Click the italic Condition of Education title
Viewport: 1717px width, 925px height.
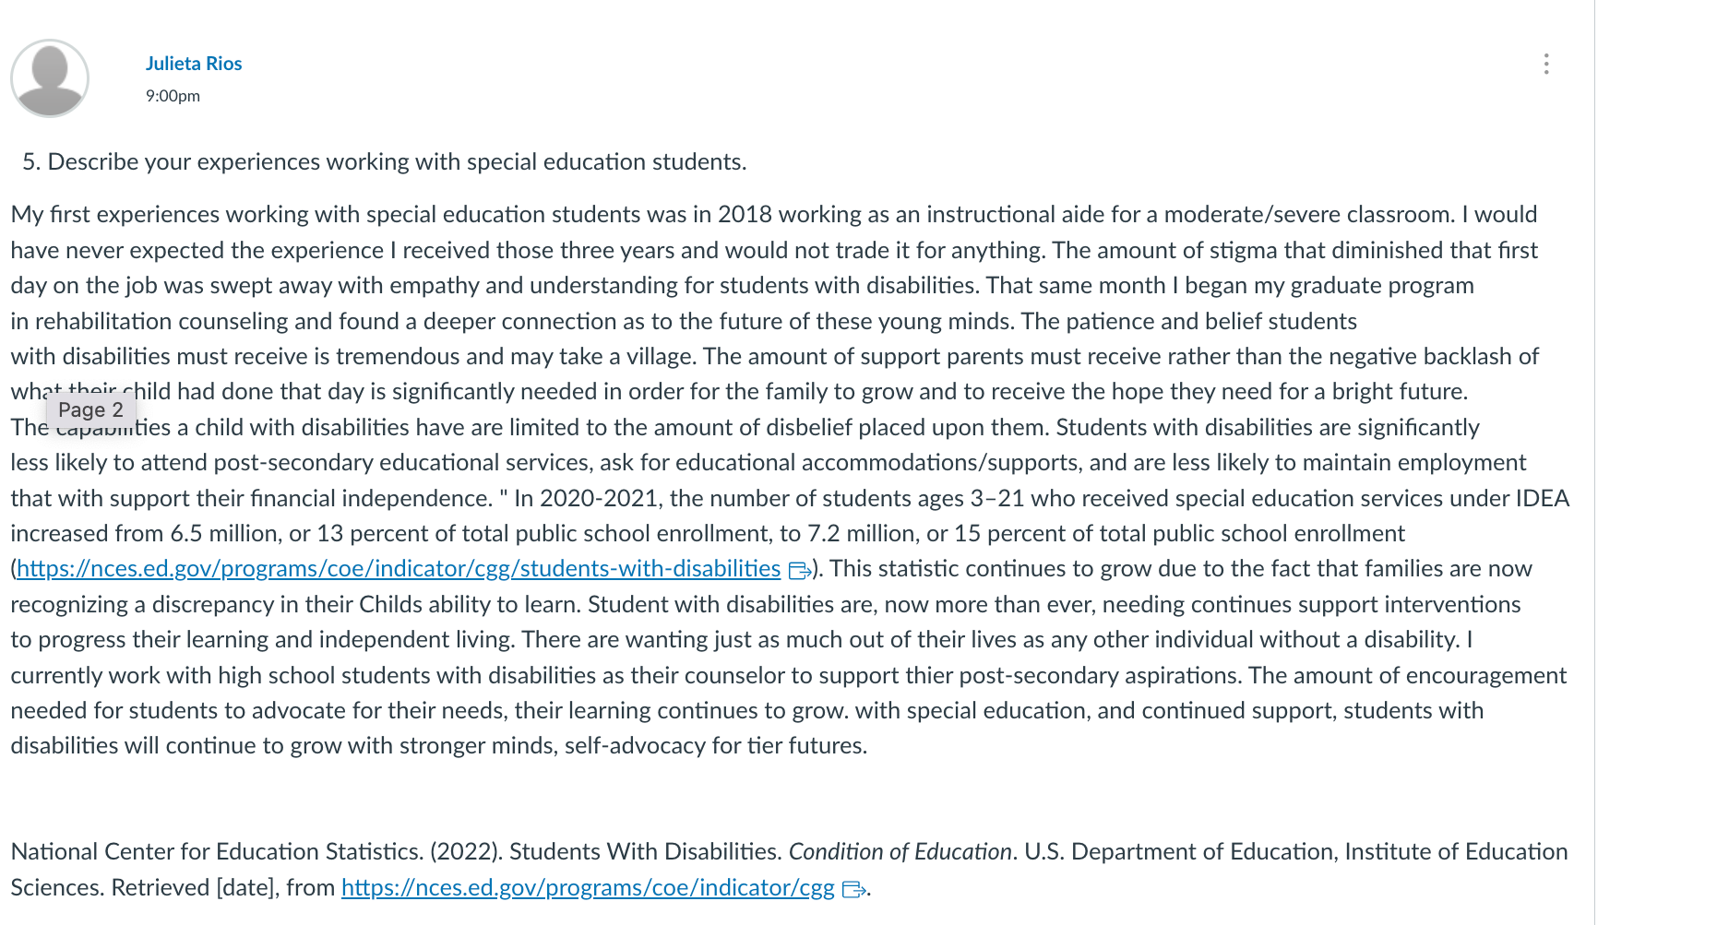pyautogui.click(x=900, y=852)
